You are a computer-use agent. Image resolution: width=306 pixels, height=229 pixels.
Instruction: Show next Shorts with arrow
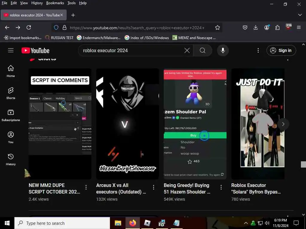tap(283, 124)
